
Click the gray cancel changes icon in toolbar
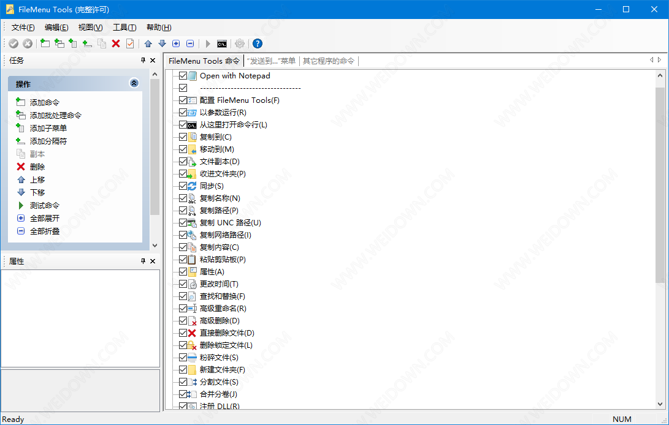coord(28,43)
